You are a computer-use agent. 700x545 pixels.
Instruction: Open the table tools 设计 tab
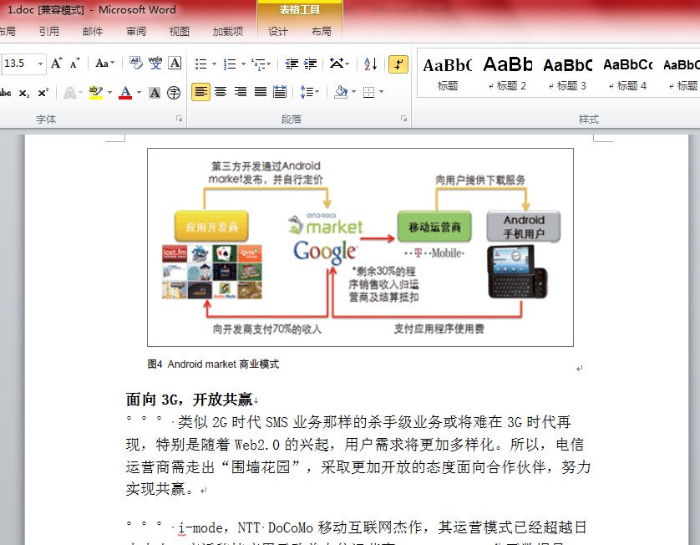pos(277,31)
